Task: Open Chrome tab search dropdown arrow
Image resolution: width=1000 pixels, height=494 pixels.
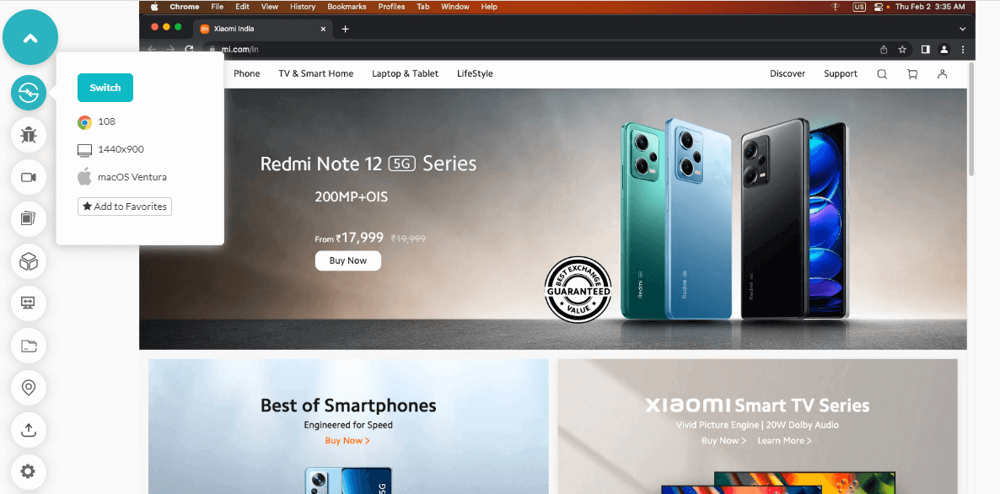Action: tap(962, 29)
